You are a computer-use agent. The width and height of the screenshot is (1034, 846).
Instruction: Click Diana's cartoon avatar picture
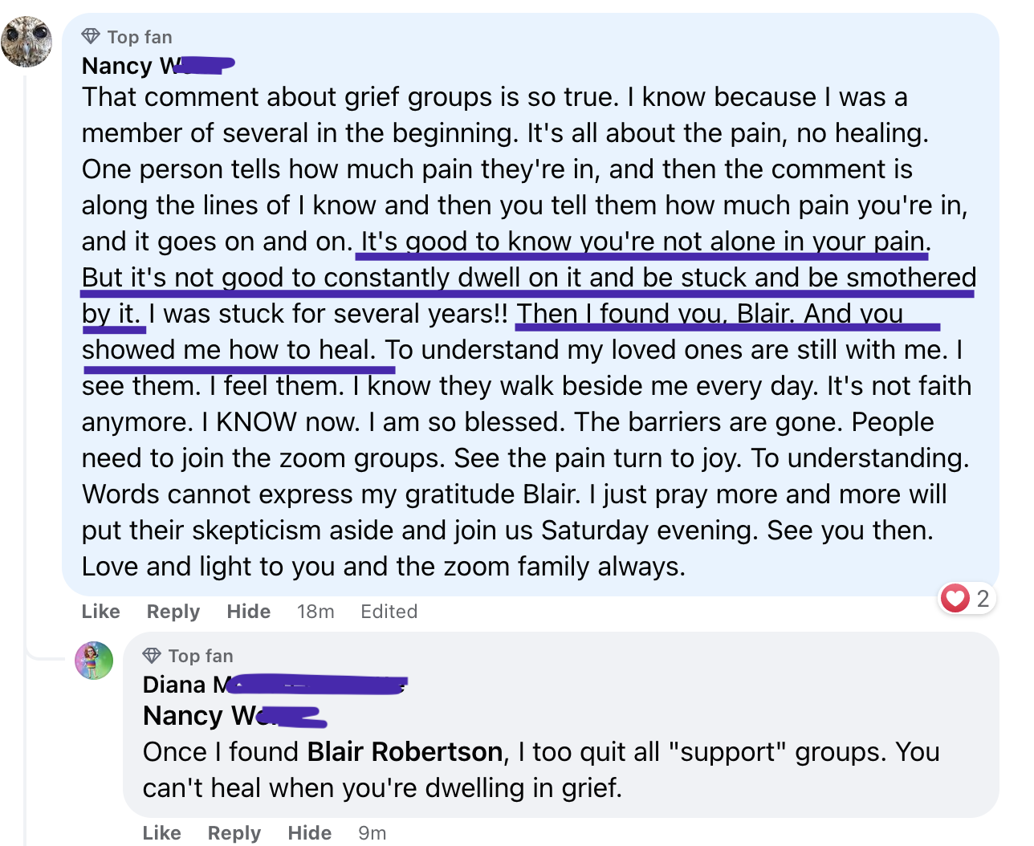click(x=94, y=661)
